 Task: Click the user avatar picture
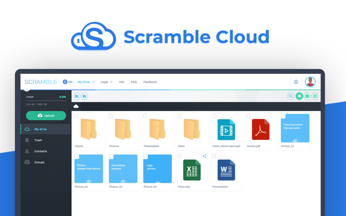310,82
